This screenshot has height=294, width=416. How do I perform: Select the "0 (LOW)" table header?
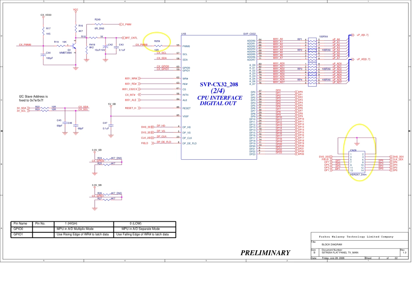(x=136, y=224)
